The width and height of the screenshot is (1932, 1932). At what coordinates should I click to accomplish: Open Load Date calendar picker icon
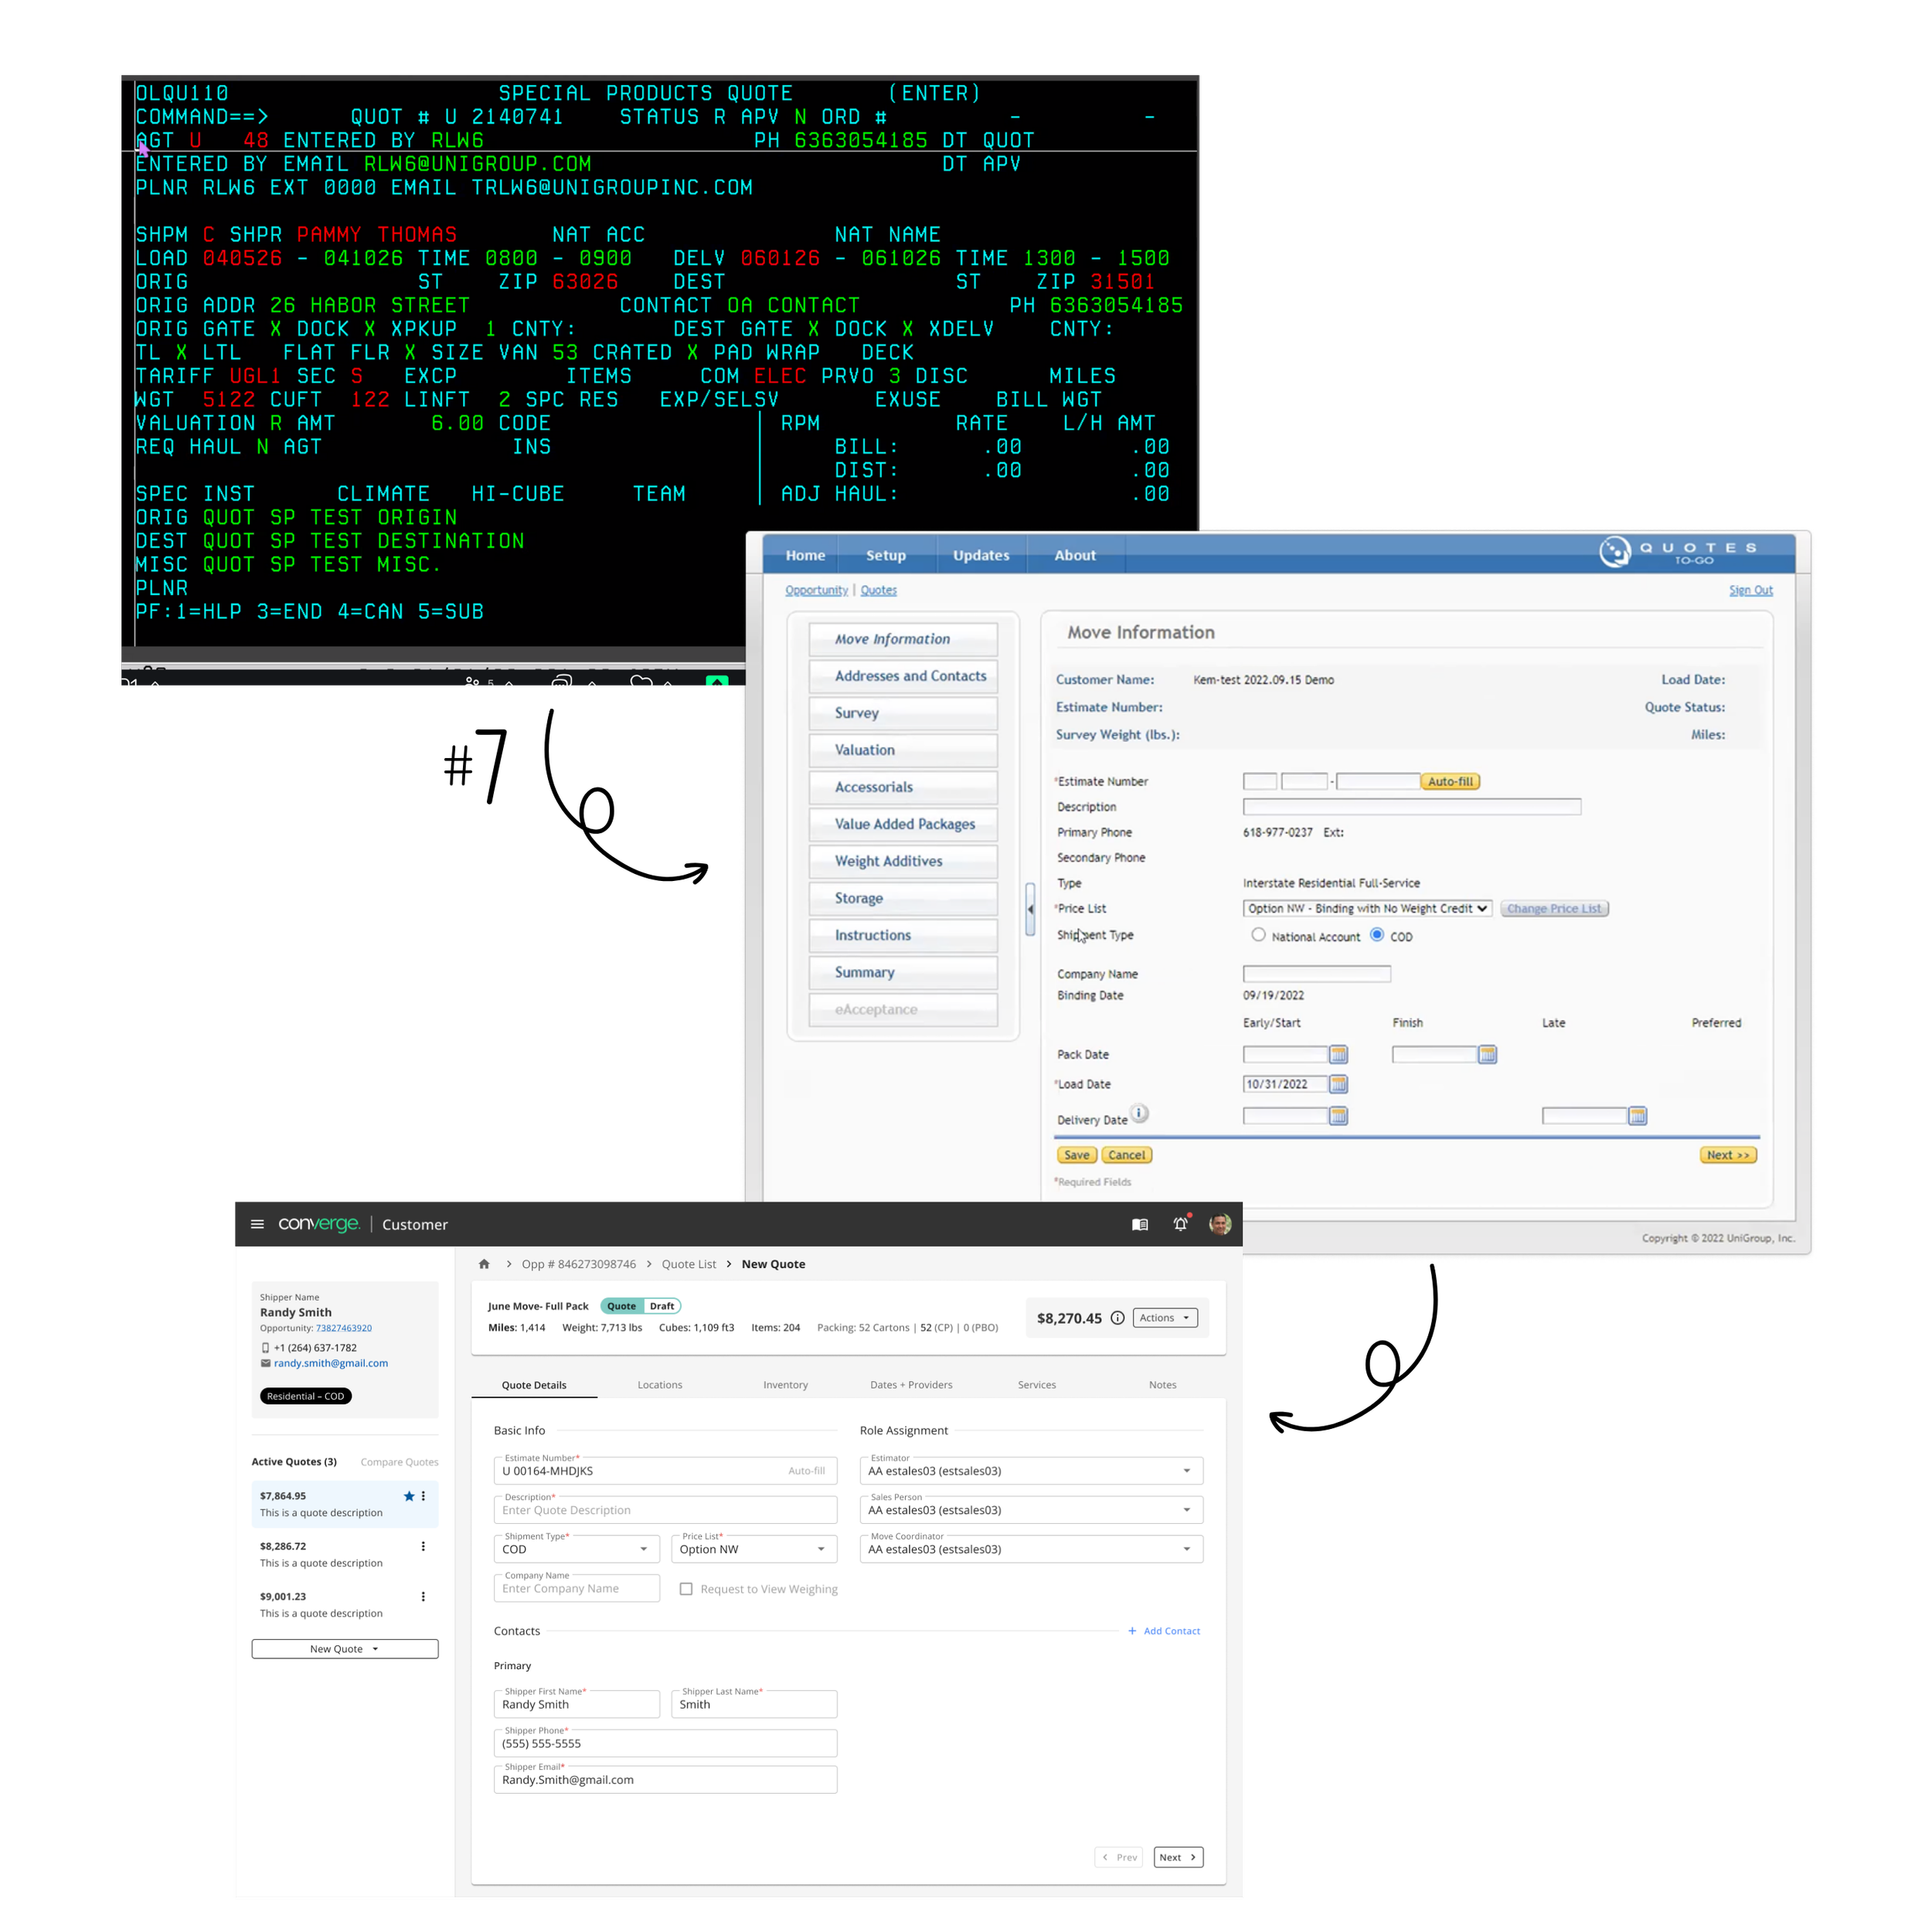[x=1338, y=1084]
